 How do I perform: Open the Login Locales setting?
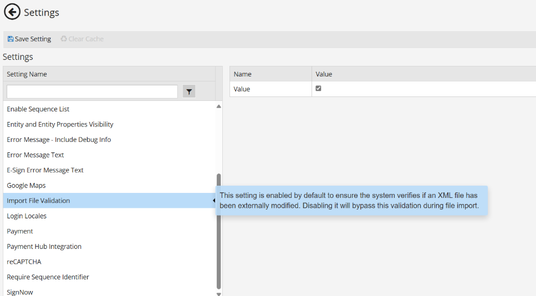[x=27, y=216]
